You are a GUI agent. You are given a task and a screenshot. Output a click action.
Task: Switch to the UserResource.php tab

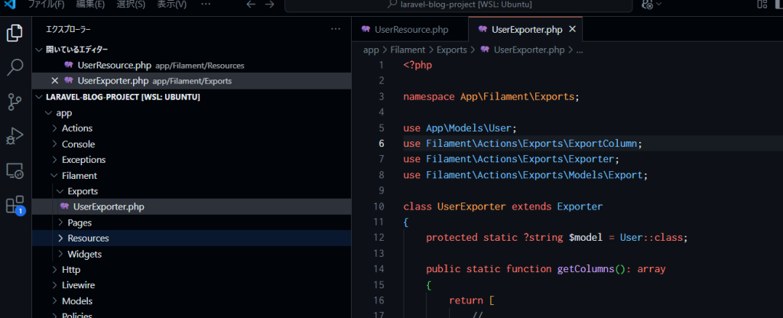pyautogui.click(x=410, y=30)
